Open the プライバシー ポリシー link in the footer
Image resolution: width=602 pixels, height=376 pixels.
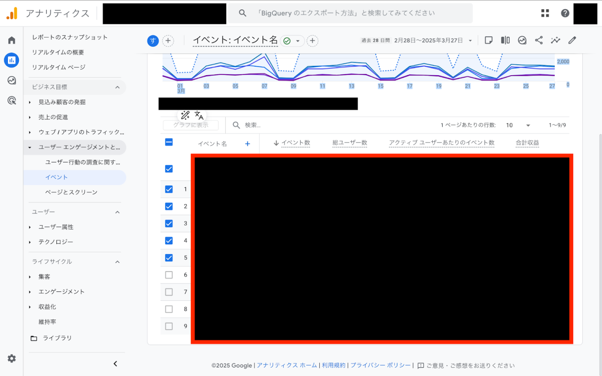tap(381, 365)
